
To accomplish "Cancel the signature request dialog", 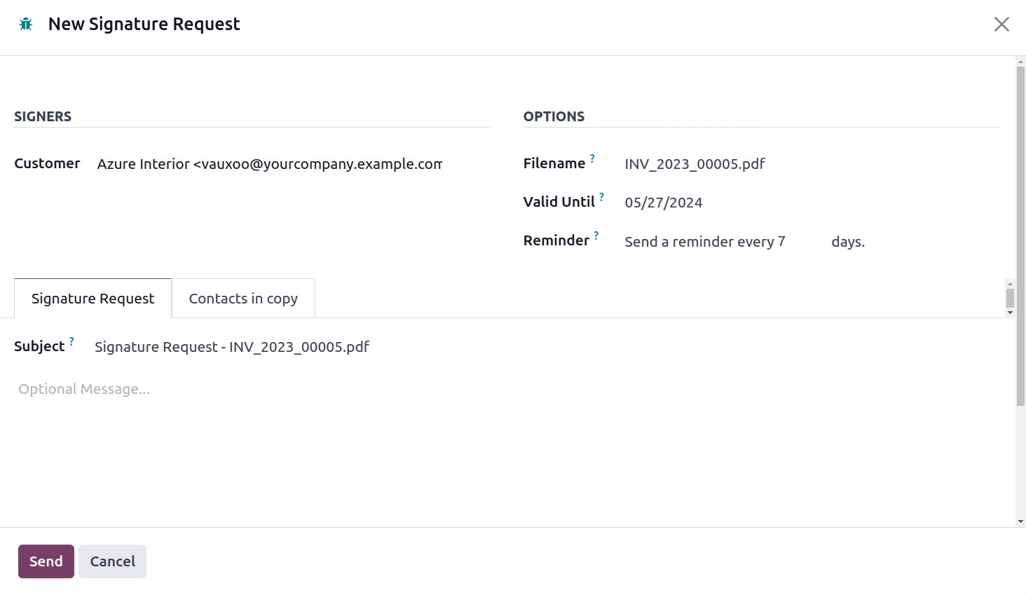I will click(112, 561).
